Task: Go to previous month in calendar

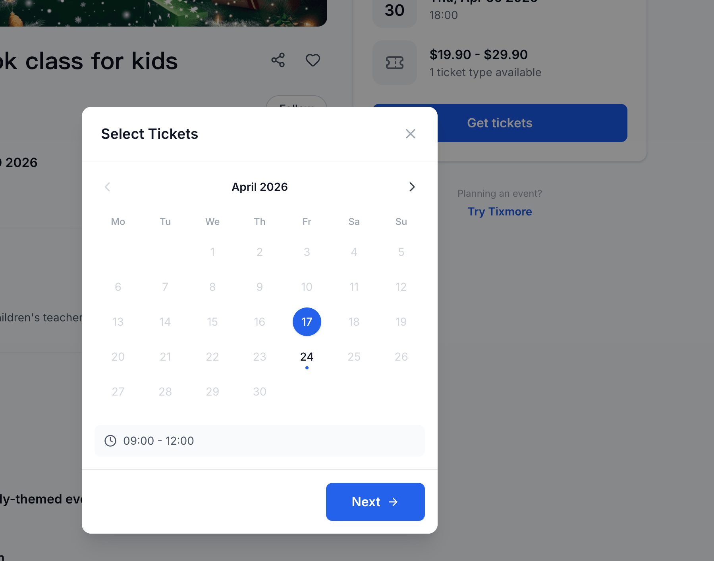Action: pos(107,187)
